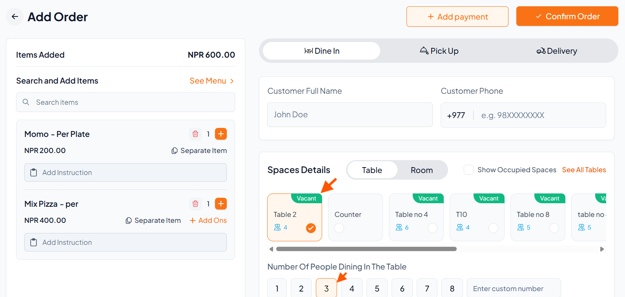Enable Show Occupied Spaces checkbox
Viewport: 625px width, 297px height.
pyautogui.click(x=468, y=170)
